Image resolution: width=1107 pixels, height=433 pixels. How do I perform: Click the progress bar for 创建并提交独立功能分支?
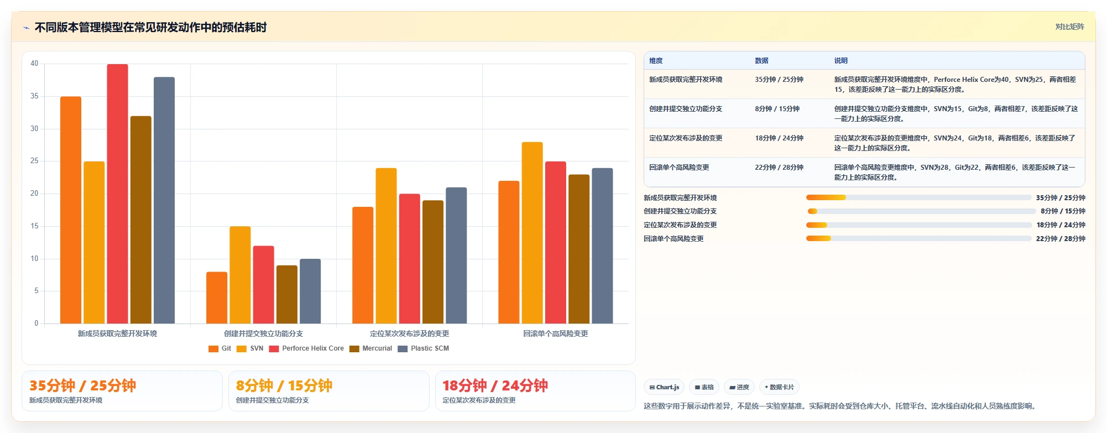[921, 211]
